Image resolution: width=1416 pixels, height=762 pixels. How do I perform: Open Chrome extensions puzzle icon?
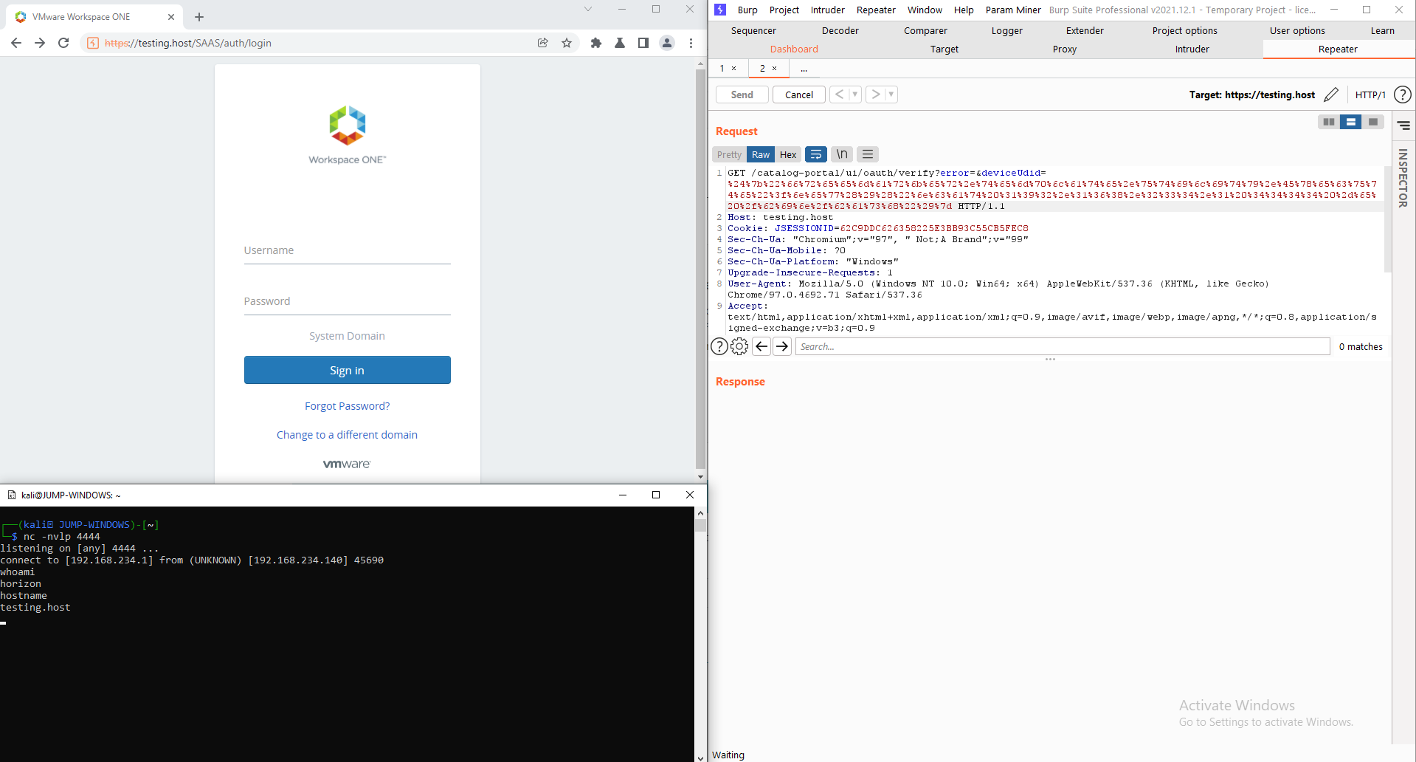pyautogui.click(x=596, y=43)
